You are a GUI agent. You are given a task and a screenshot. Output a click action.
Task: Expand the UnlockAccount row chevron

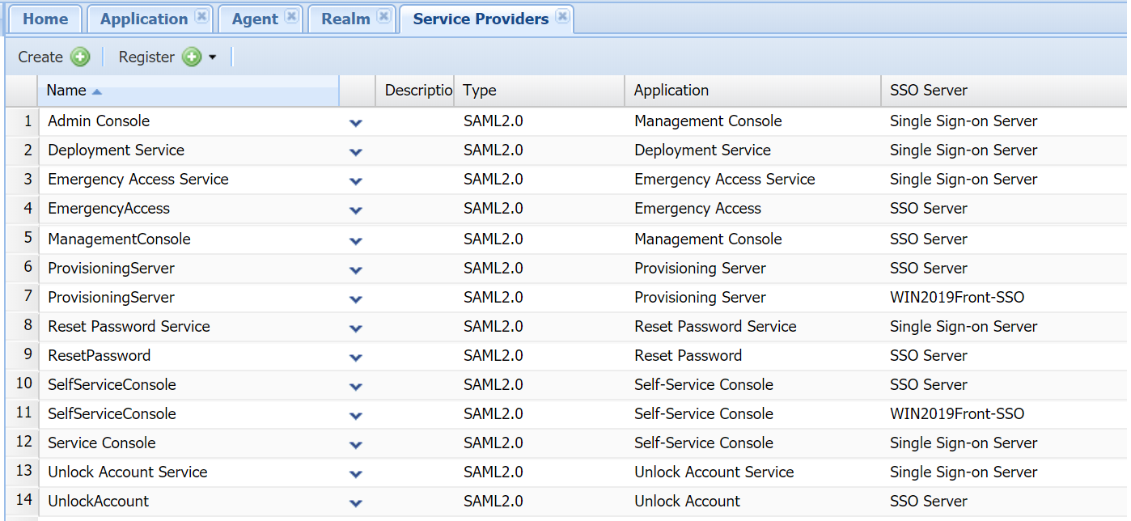pos(355,503)
